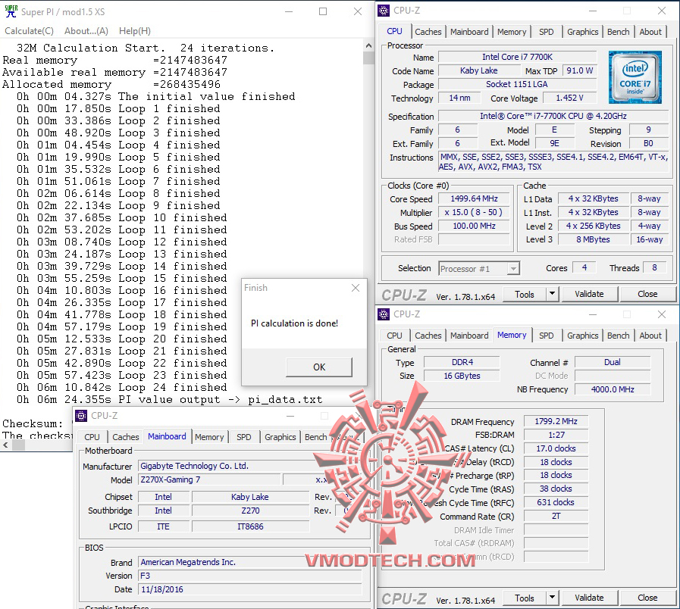
Task: Switch to Mainboard tab in top CPU-Z window
Action: click(469, 32)
